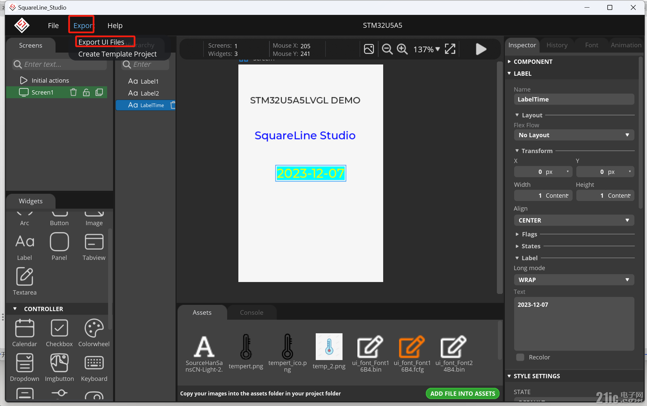Click the Text area with 2023-12-07

574,324
